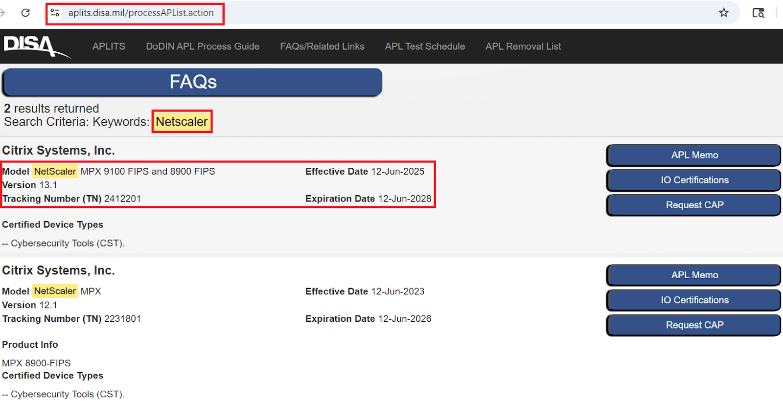The image size is (783, 401).
Task: Open FAQs/Related Links menu
Action: coord(322,46)
